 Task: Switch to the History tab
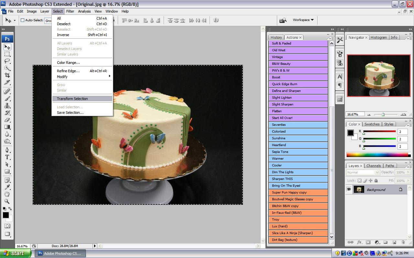click(276, 37)
